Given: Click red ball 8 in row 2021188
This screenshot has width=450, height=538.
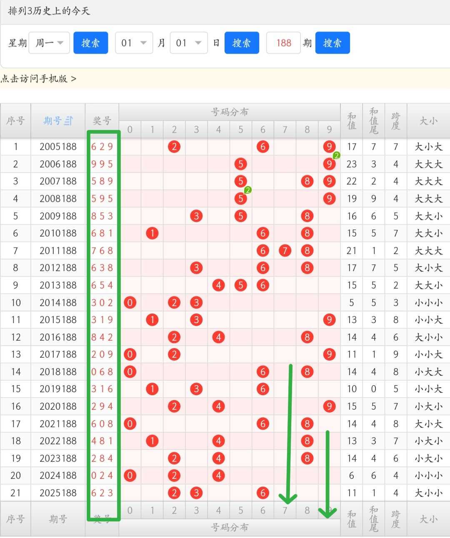Looking at the screenshot, I should (307, 424).
